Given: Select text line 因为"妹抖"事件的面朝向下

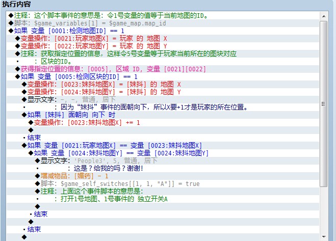Looking at the screenshot, I should [x=163, y=108].
